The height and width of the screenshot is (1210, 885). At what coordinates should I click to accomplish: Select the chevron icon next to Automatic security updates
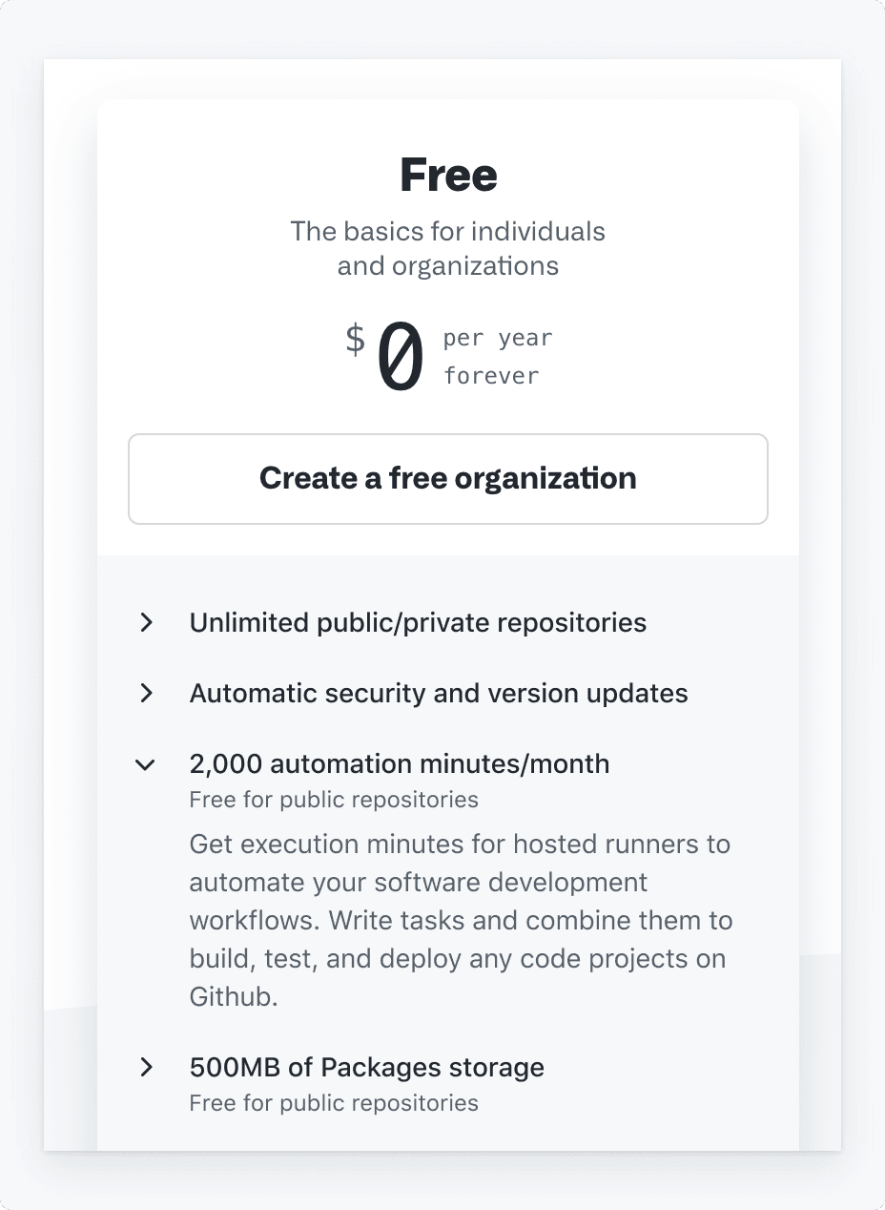pyautogui.click(x=146, y=694)
